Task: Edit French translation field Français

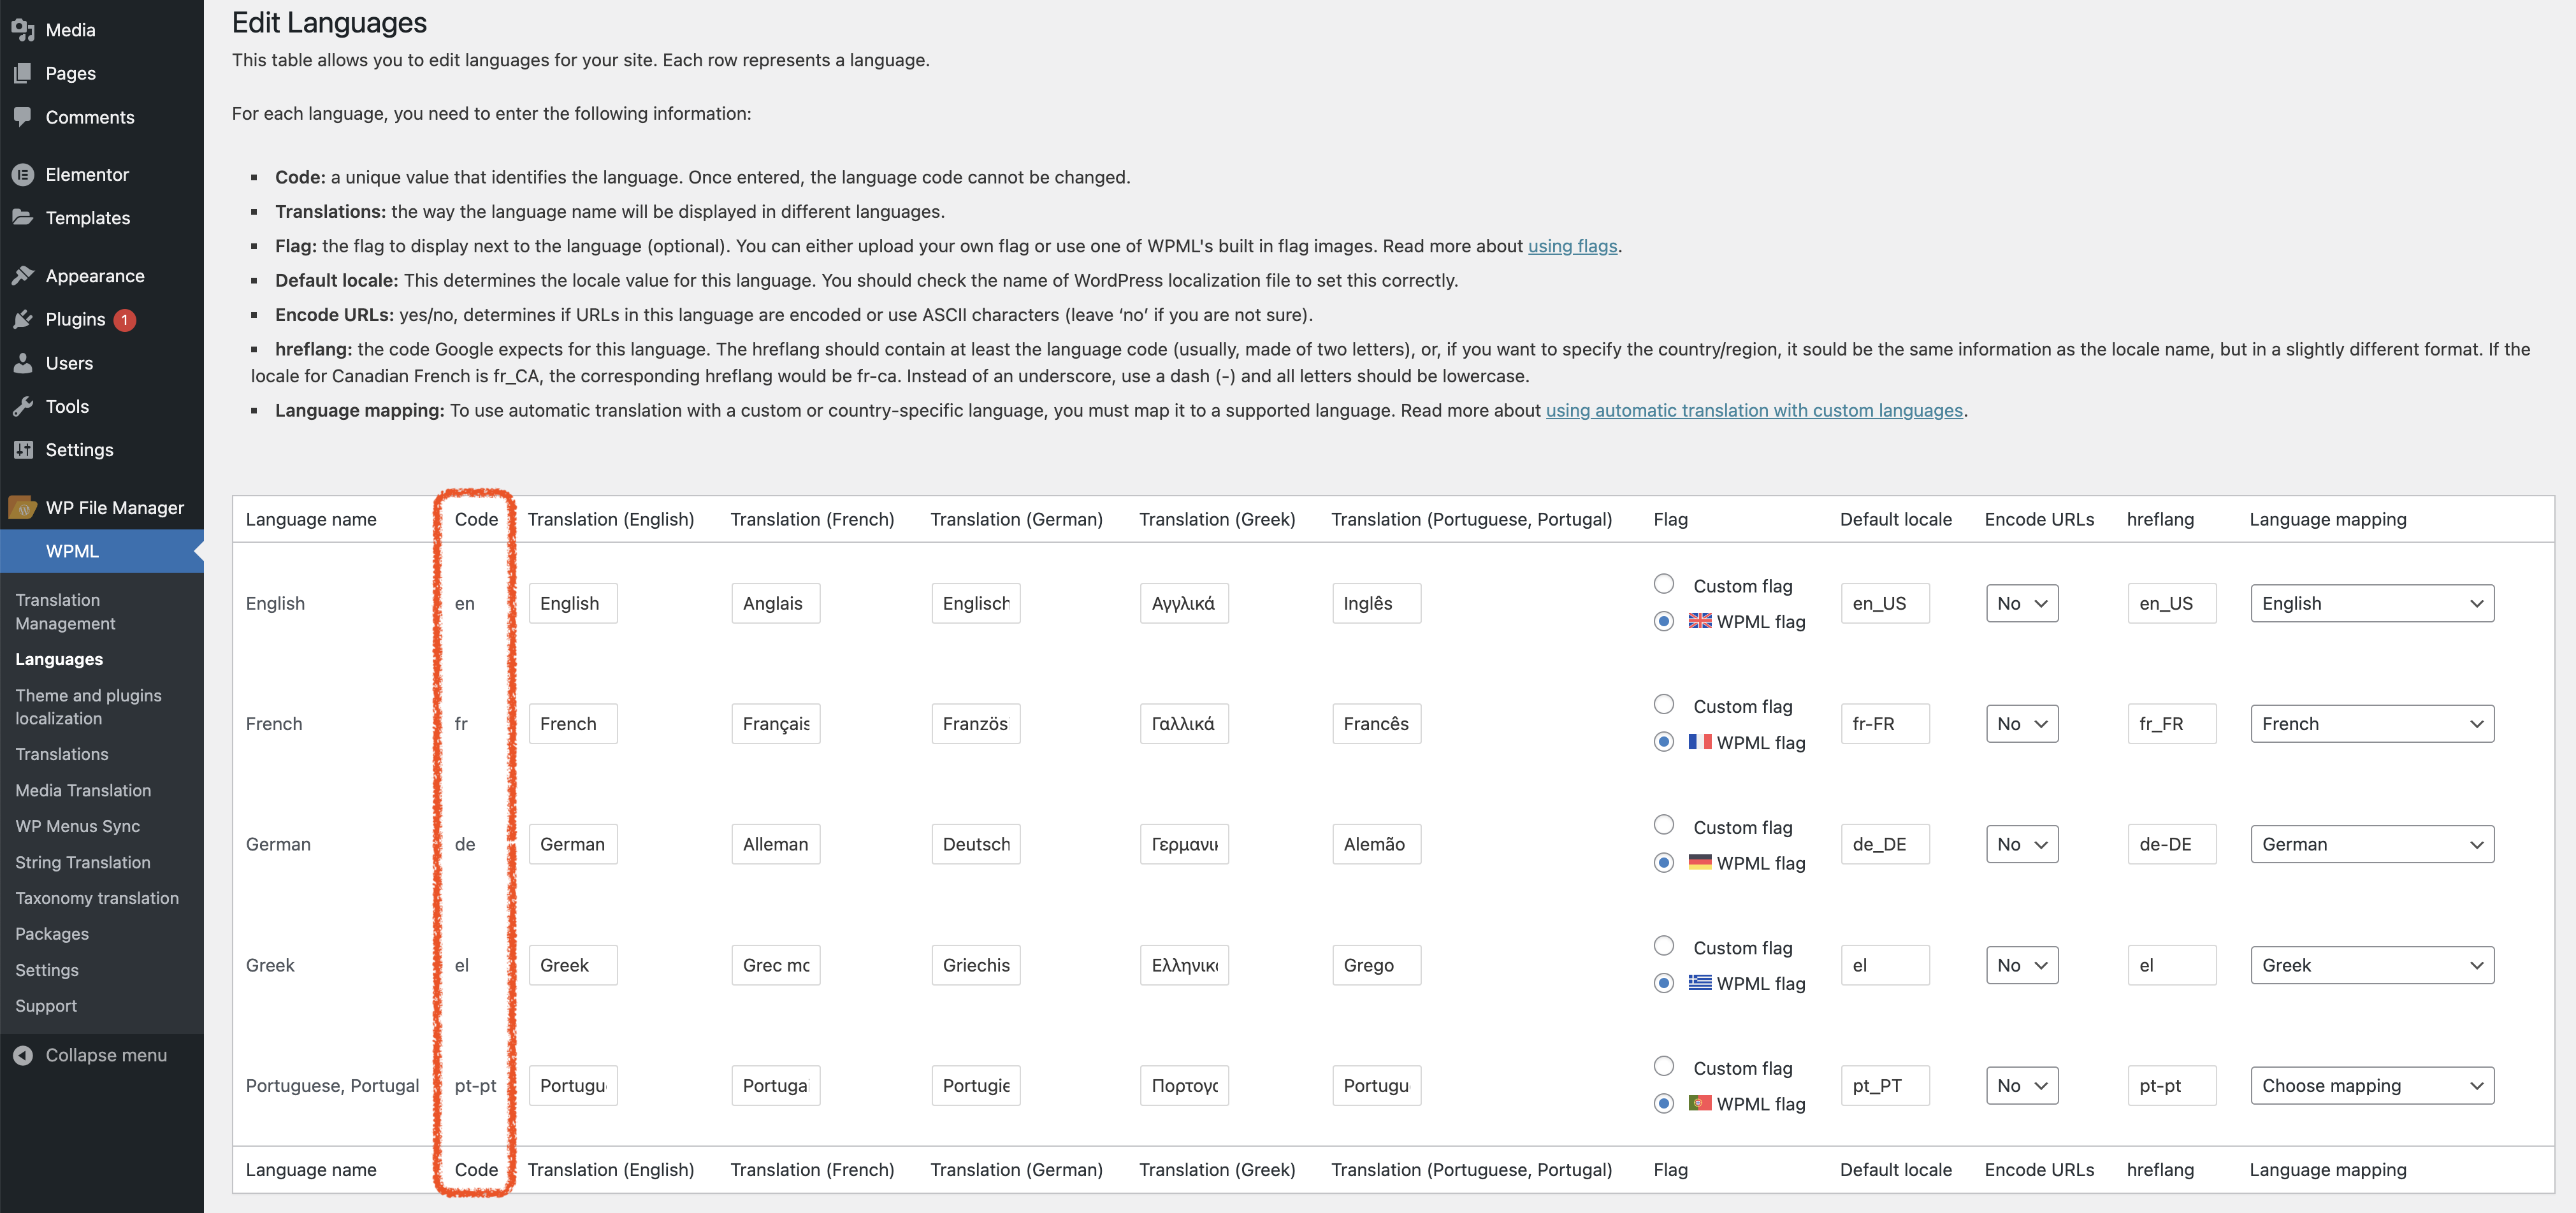Action: tap(775, 724)
